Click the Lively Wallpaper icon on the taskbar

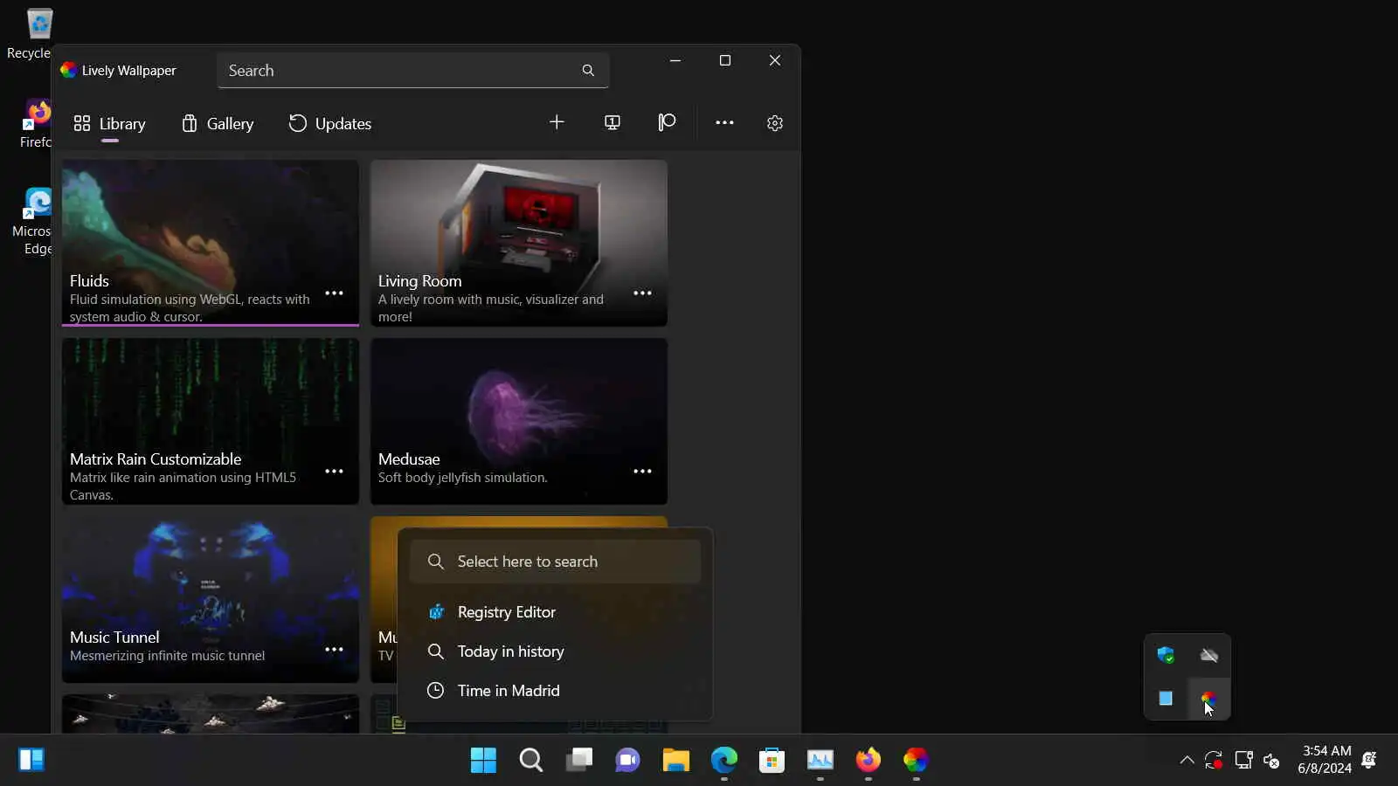pyautogui.click(x=916, y=760)
